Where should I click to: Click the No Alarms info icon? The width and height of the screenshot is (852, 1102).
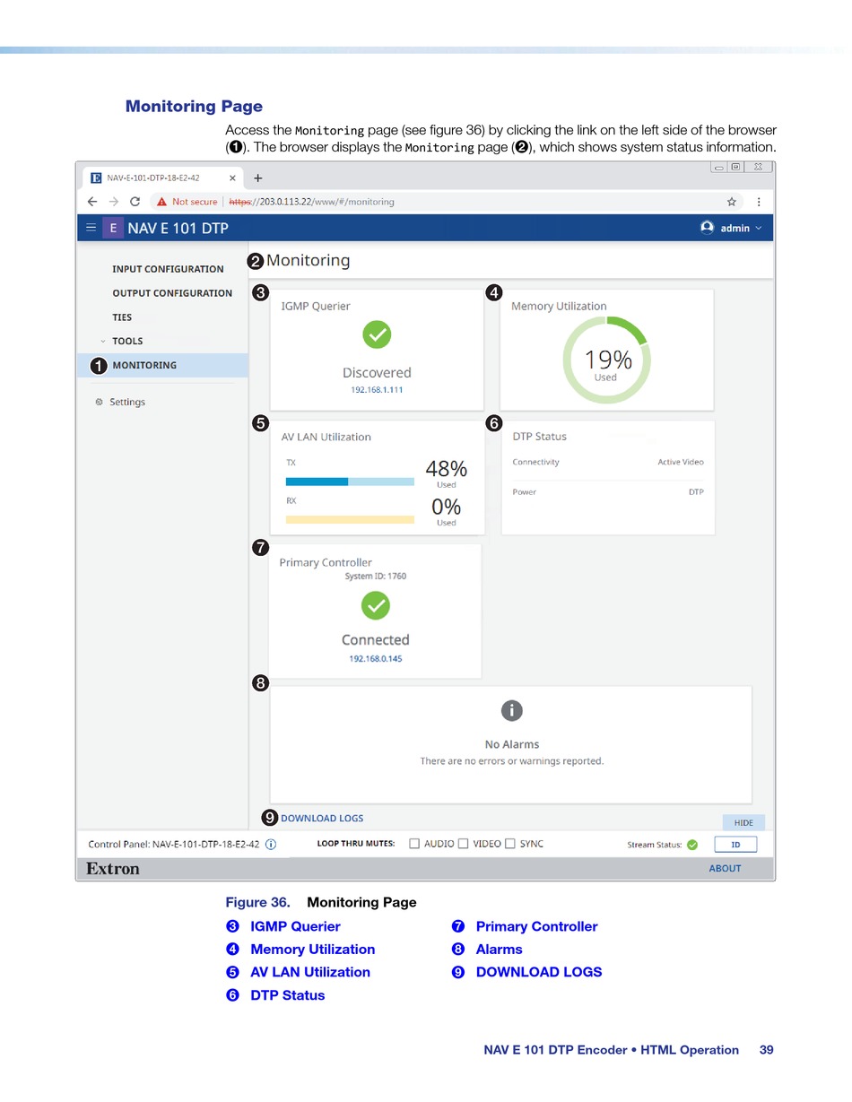511,711
